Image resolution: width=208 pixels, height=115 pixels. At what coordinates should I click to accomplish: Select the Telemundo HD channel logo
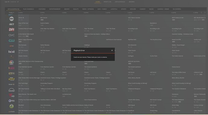click(x=11, y=95)
